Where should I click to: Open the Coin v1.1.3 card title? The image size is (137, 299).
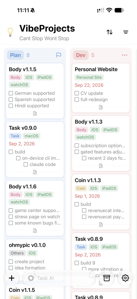(88, 180)
